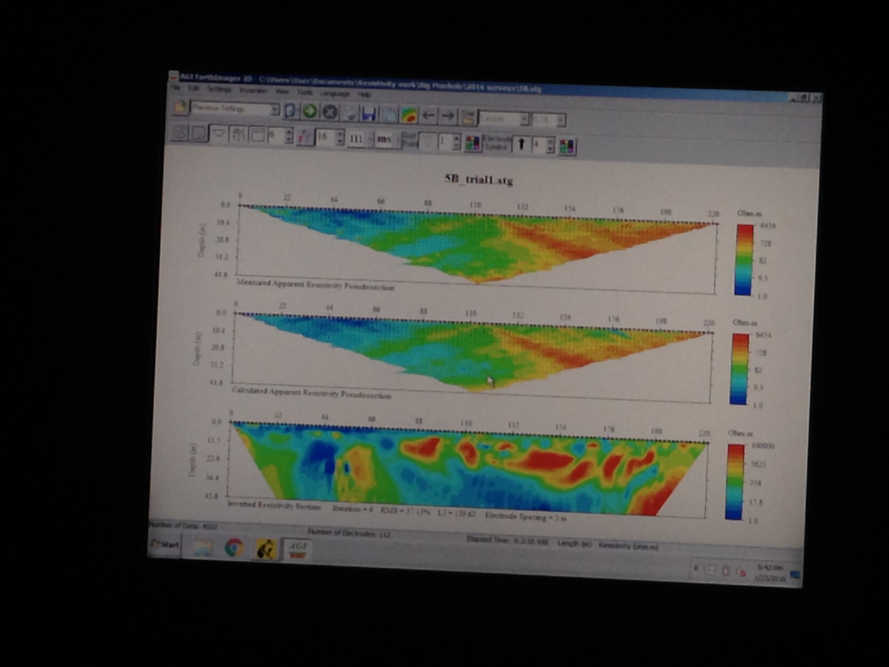Click the Calculated Apparent Resistivity Pseudosection label

click(312, 393)
